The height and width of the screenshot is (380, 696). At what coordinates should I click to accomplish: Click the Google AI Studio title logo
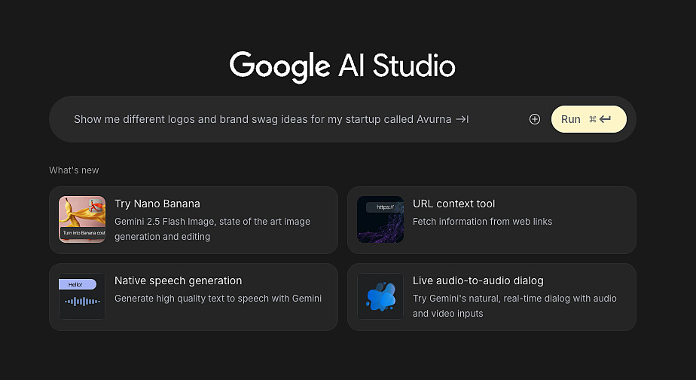342,66
